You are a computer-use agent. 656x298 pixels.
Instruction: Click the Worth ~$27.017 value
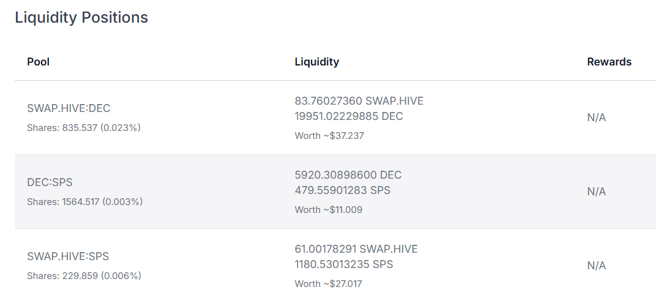(329, 284)
